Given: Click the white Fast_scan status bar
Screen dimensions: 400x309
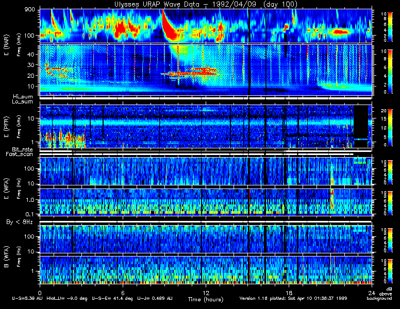Looking at the screenshot, I should click(196, 154).
